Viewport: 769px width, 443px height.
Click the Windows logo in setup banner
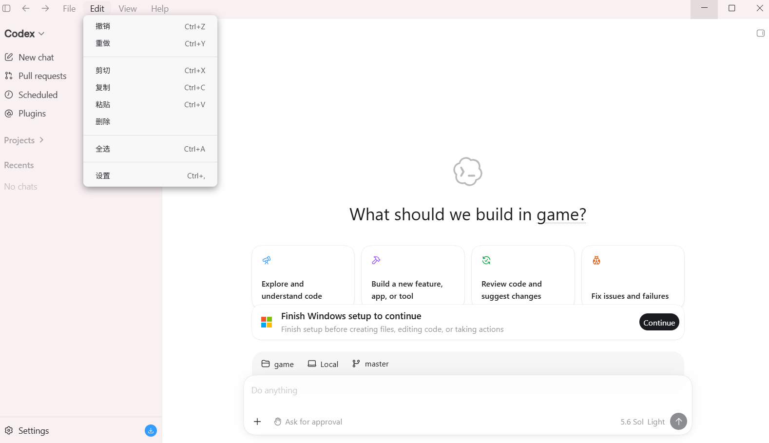[x=267, y=322]
